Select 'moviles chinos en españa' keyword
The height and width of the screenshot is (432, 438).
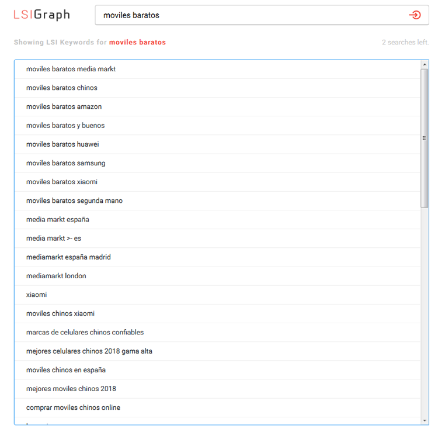pyautogui.click(x=218, y=370)
